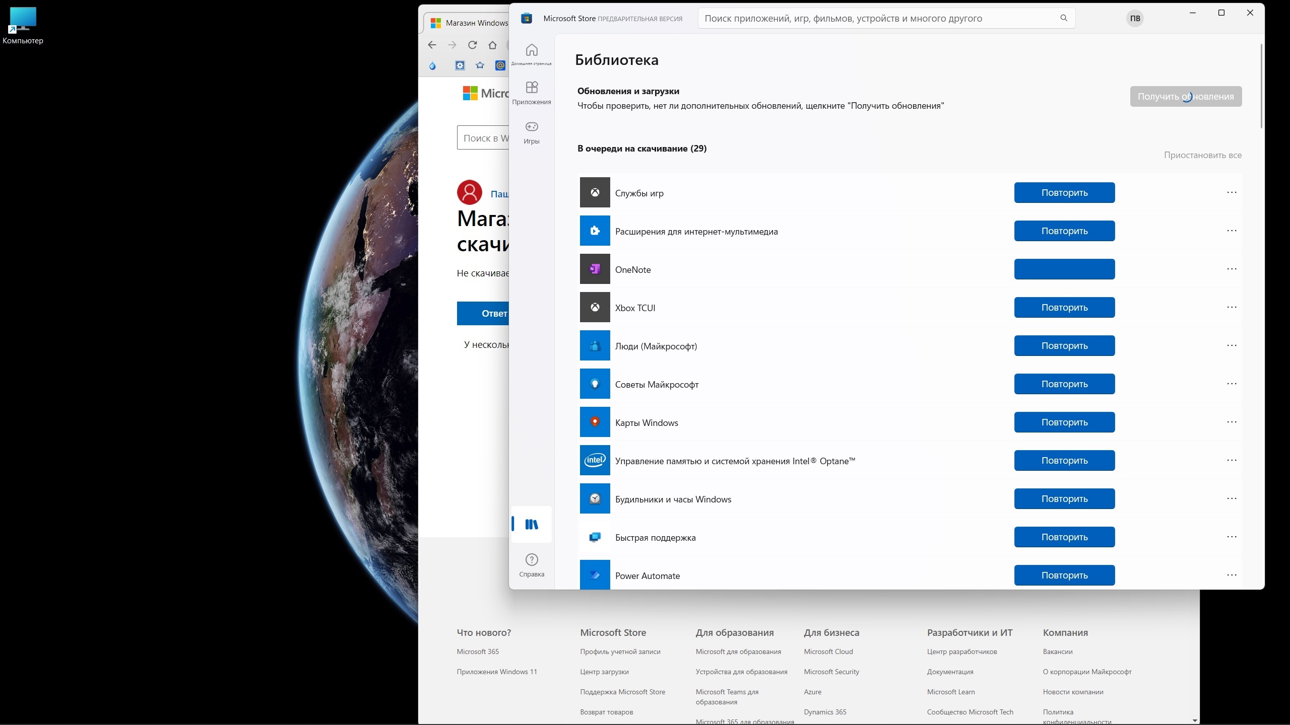
Task: Open more options for Xbox TCUI
Action: tap(1232, 307)
